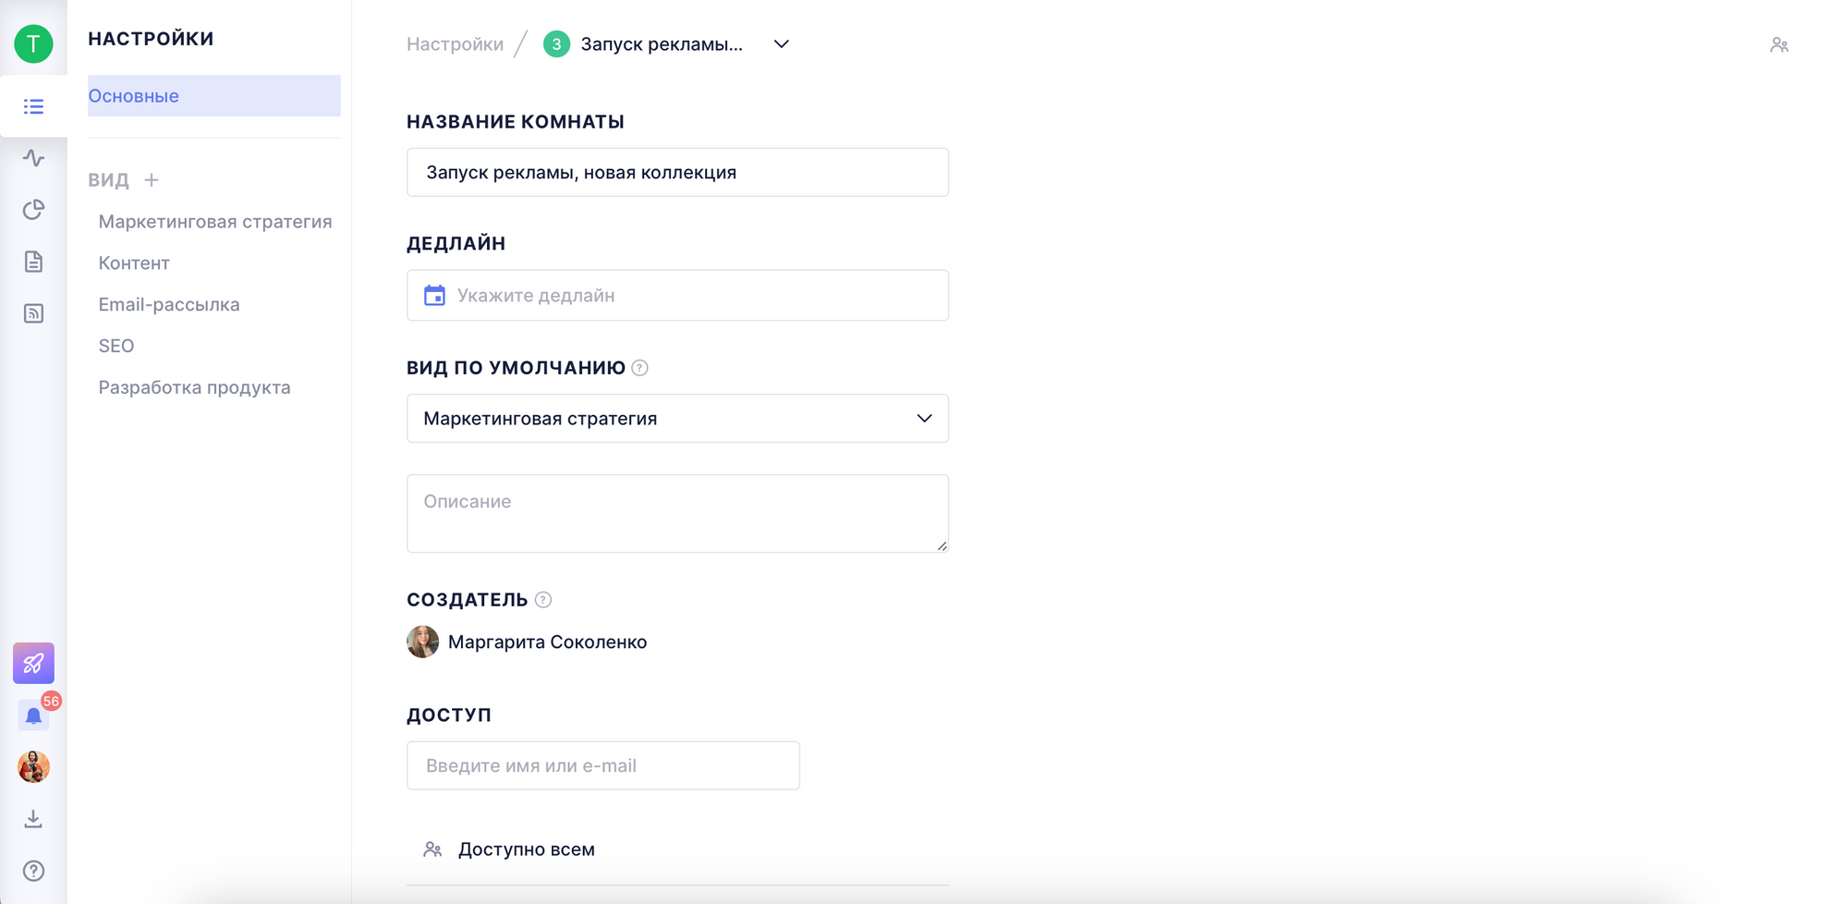Screen dimensions: 1848x904
Task: Open the pie chart reports icon
Action: 33,210
